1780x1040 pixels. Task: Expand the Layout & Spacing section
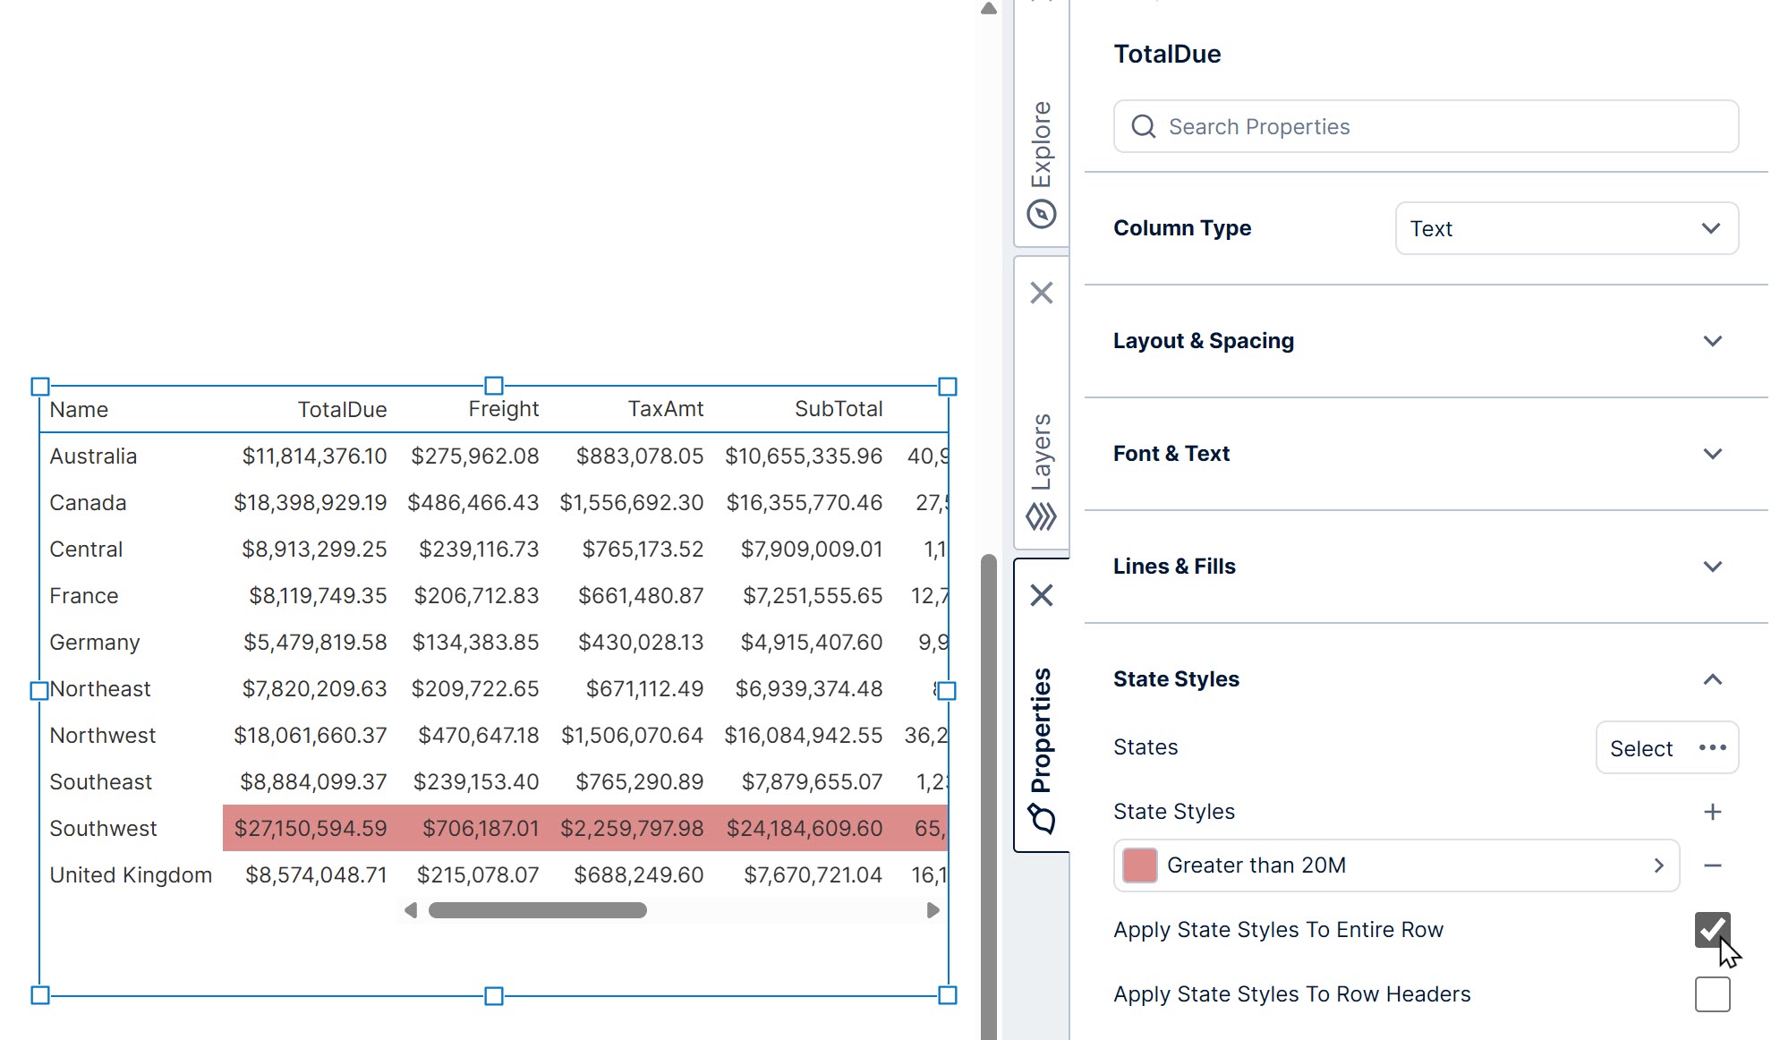click(x=1712, y=341)
